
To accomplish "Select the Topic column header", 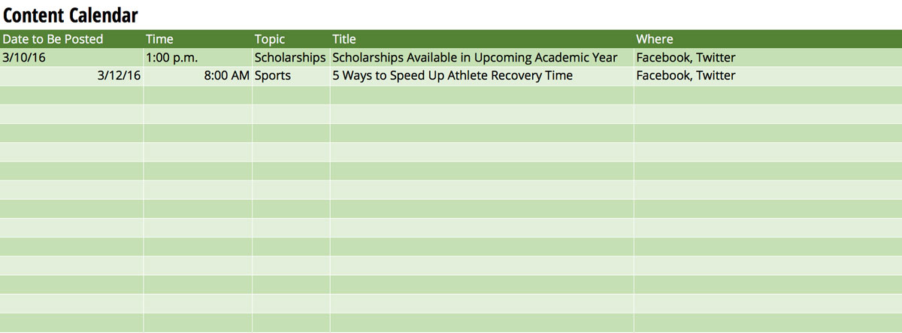I will [270, 39].
